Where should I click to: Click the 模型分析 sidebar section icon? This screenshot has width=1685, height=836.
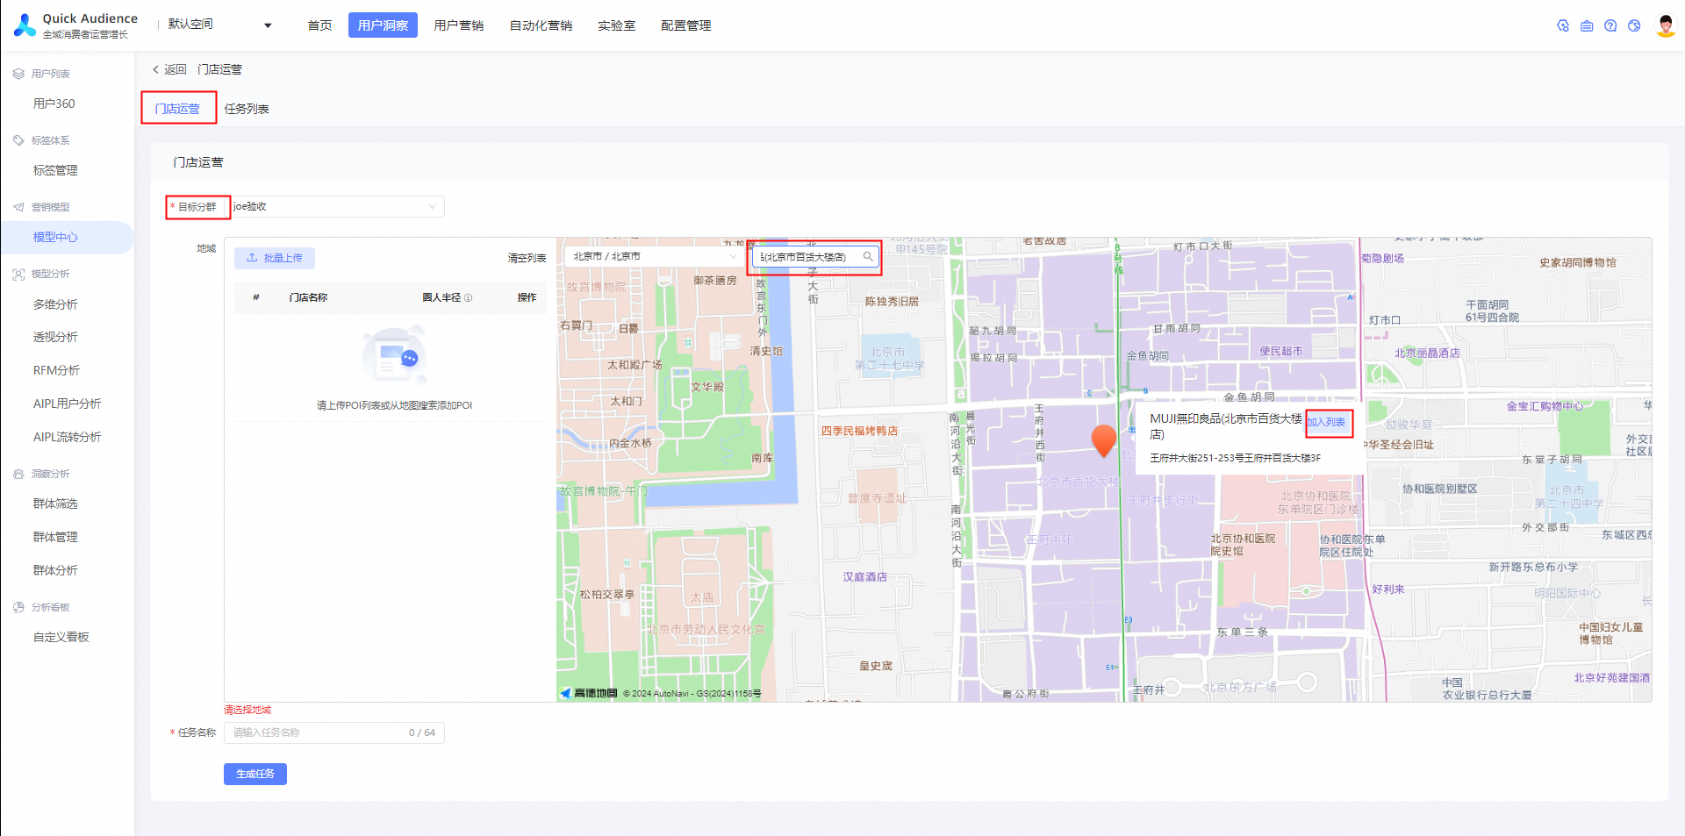[18, 274]
